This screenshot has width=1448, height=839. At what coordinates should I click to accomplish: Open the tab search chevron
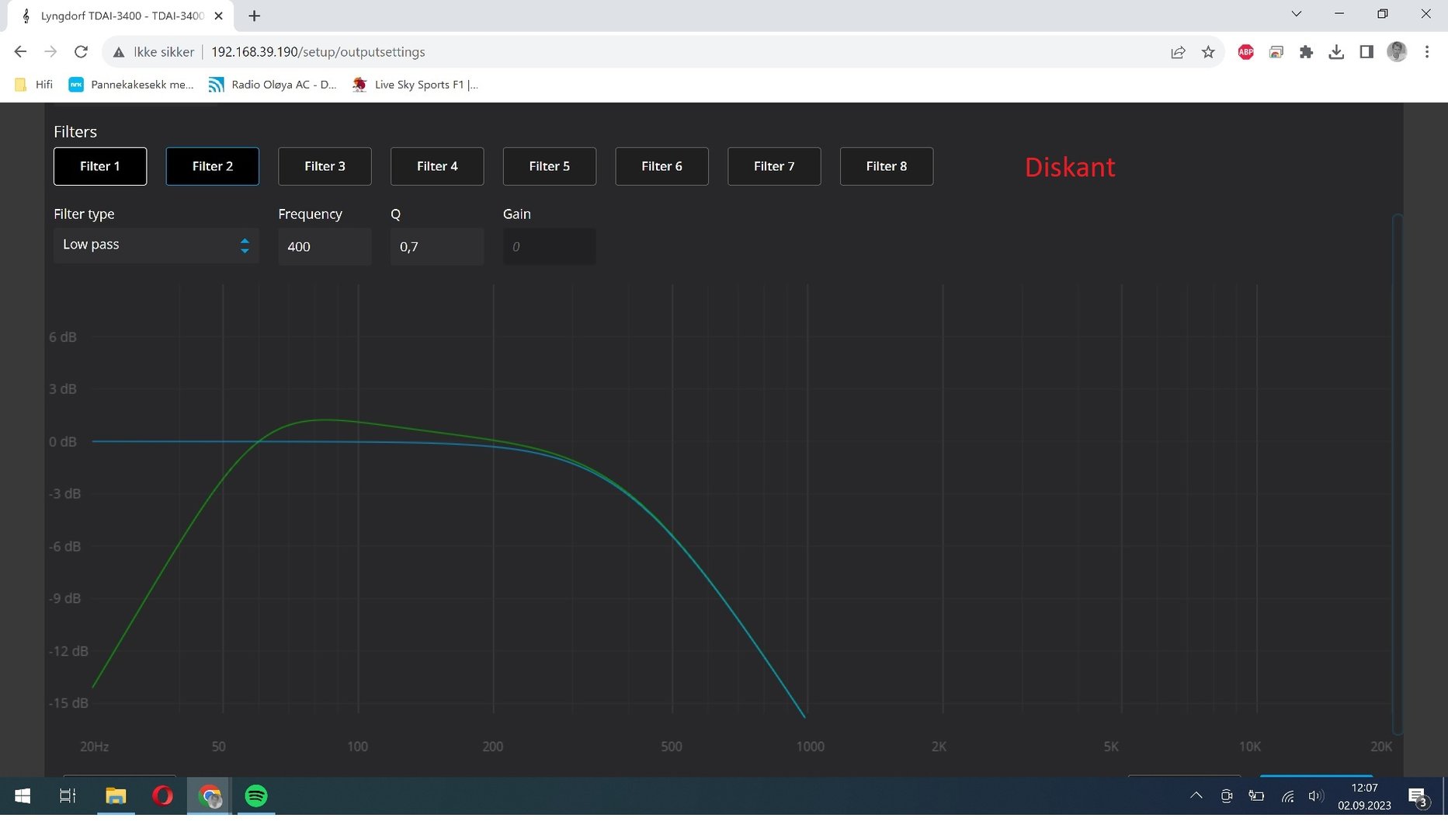(1296, 14)
